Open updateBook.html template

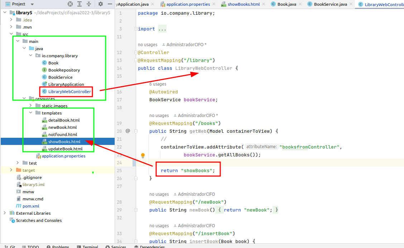pyautogui.click(x=65, y=149)
